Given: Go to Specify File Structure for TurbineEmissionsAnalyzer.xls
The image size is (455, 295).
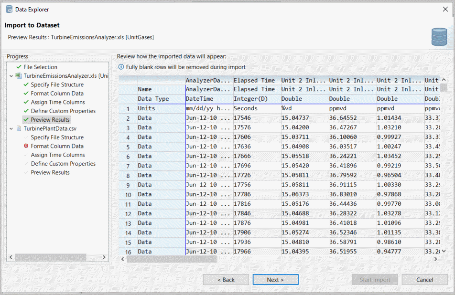Looking at the screenshot, I should click(x=57, y=84).
